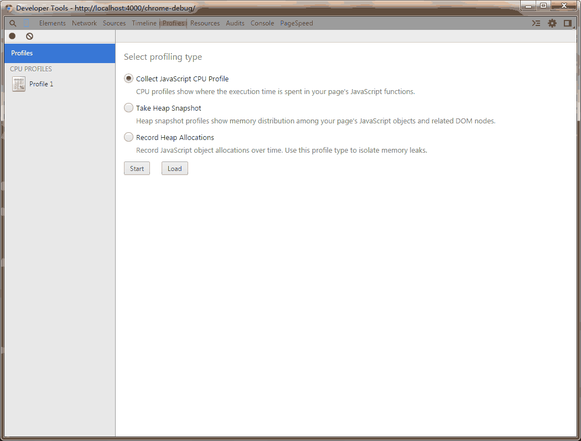Click the 'Select profiling type' heading
The height and width of the screenshot is (441, 581).
pyautogui.click(x=163, y=57)
